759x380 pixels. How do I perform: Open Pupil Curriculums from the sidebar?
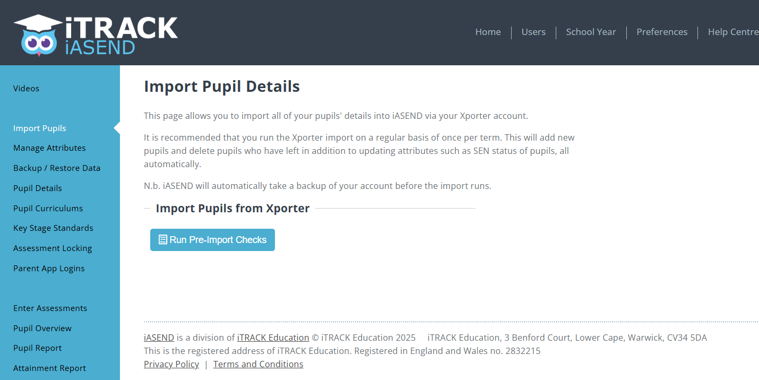pyautogui.click(x=48, y=208)
